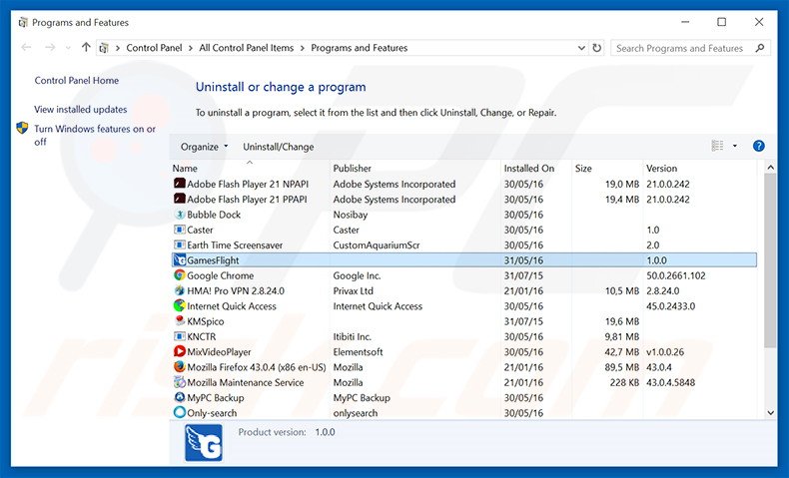Open Turn Windows features on or off
This screenshot has height=478, width=789.
pyautogui.click(x=95, y=135)
